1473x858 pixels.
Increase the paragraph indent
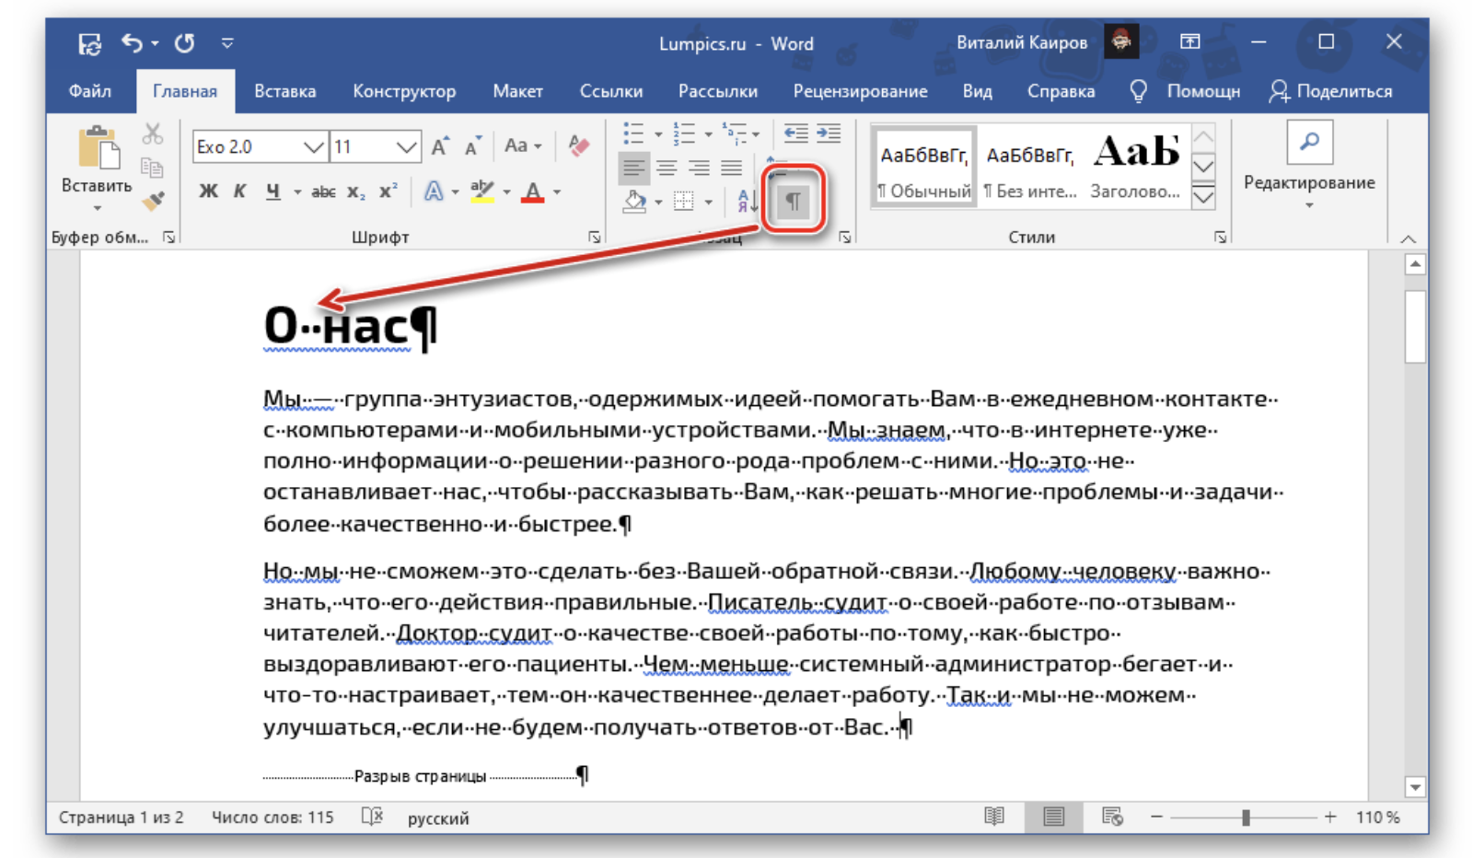pos(829,134)
